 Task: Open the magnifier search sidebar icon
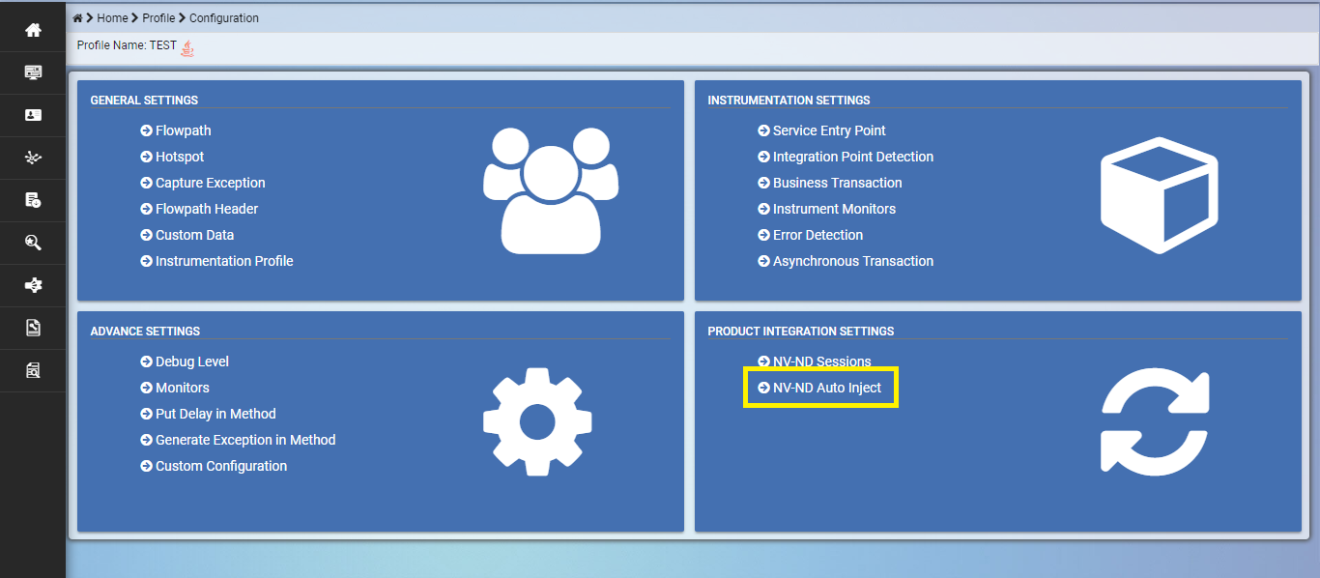coord(33,243)
